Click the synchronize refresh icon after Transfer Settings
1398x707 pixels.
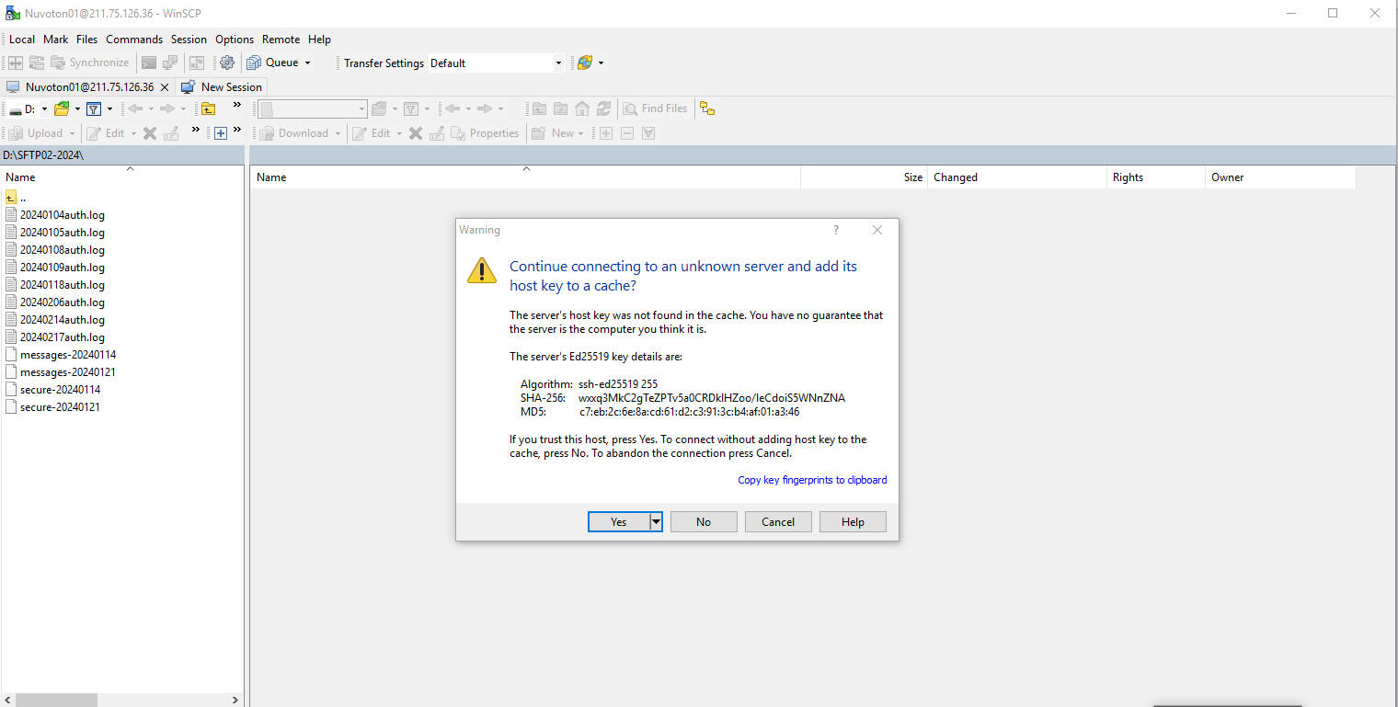[x=584, y=63]
